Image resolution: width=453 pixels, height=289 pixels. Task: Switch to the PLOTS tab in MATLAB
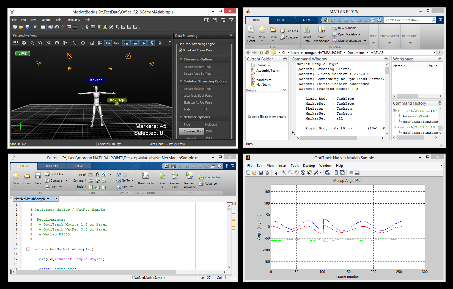[x=282, y=20]
